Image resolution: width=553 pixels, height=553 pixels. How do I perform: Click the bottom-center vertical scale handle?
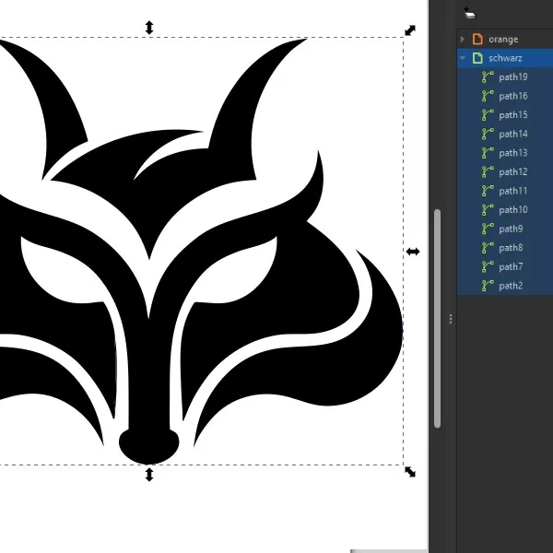[149, 475]
